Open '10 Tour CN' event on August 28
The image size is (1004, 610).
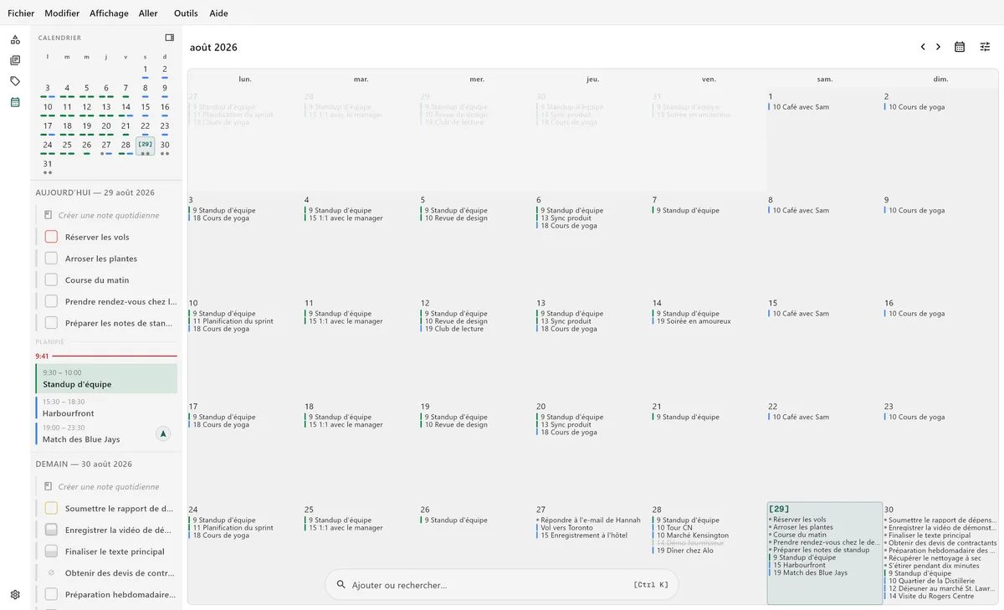point(674,528)
